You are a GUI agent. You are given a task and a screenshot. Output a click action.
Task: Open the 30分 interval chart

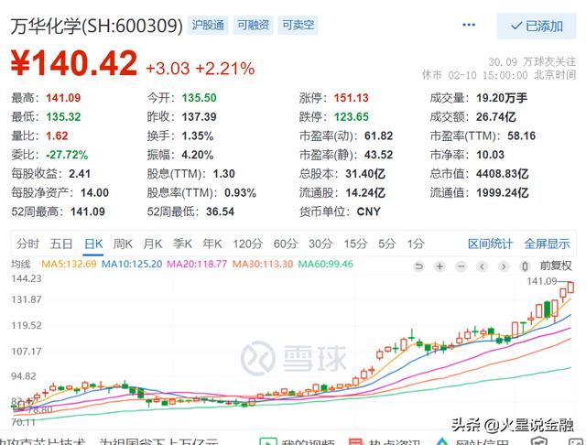point(320,244)
